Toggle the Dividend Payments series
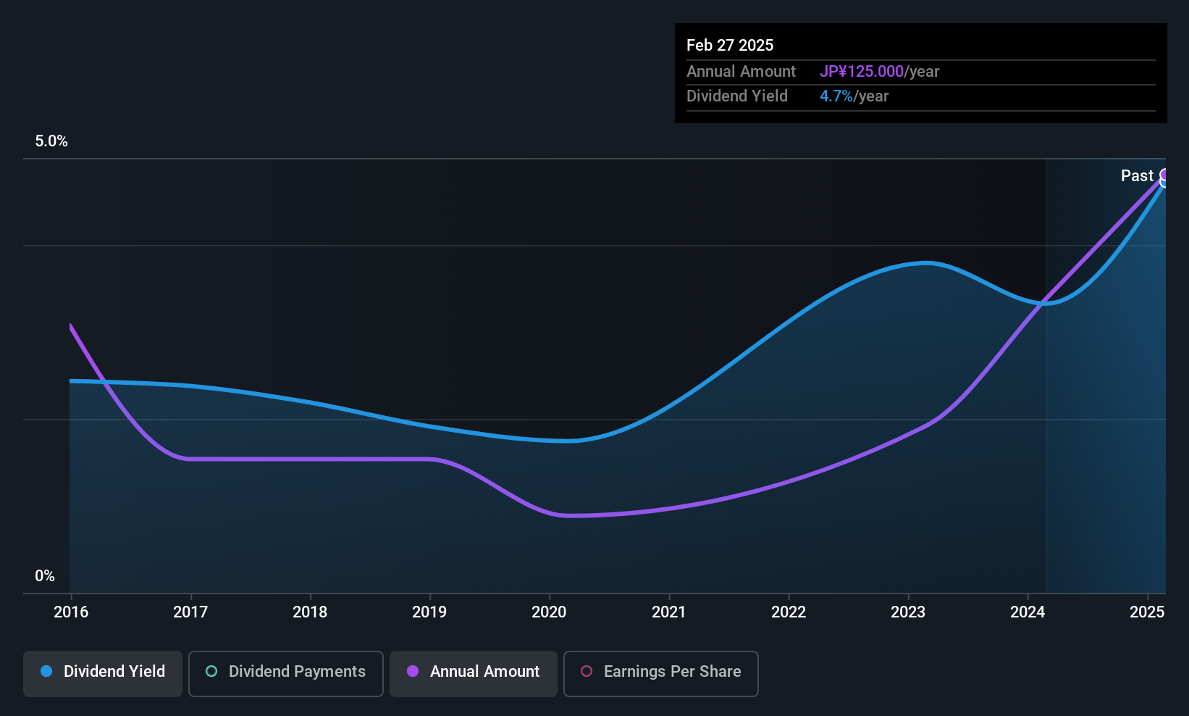Viewport: 1189px width, 716px height. pos(286,673)
